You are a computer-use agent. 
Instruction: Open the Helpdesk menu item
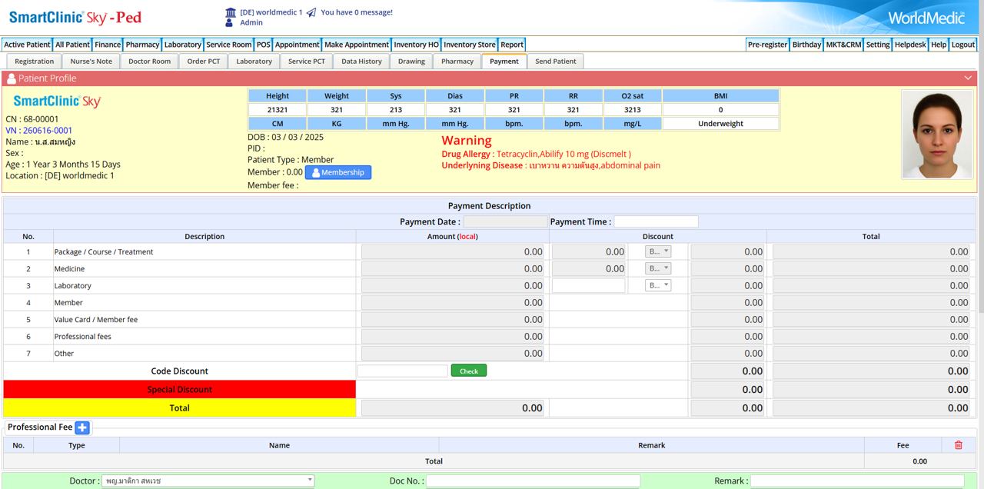pyautogui.click(x=910, y=45)
